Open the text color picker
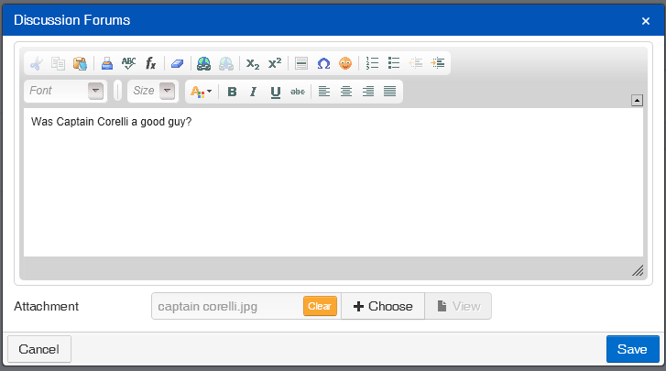666x371 pixels. pos(199,92)
